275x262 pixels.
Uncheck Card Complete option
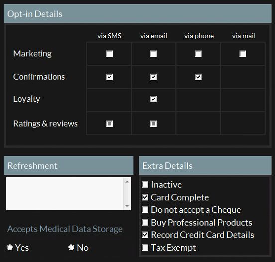click(x=145, y=197)
